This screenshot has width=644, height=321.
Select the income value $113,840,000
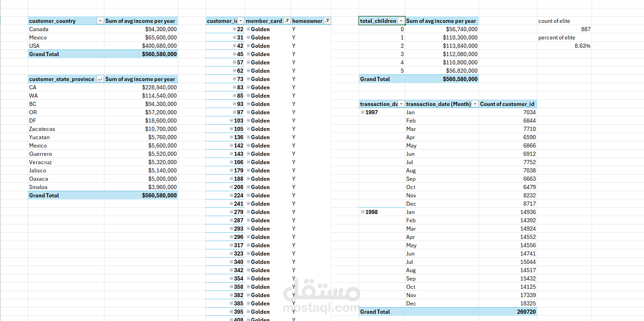click(x=442, y=46)
